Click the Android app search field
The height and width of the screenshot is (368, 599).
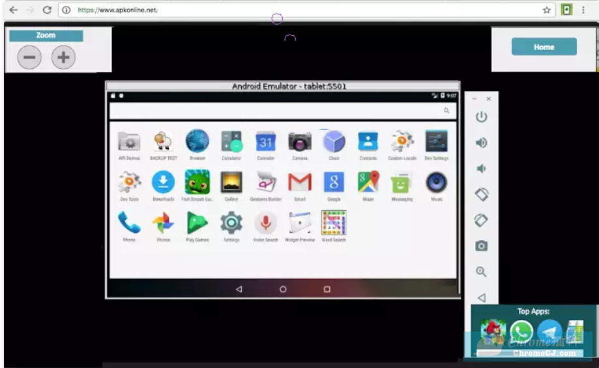point(283,111)
